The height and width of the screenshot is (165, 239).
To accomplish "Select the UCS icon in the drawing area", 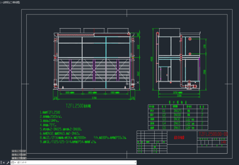I will point(127,83).
